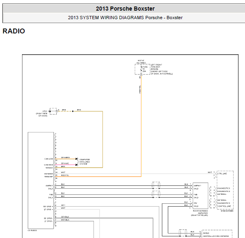Click the fuse symbol in the fuse box
Viewport: 245px width, 238px height.
tap(141, 69)
